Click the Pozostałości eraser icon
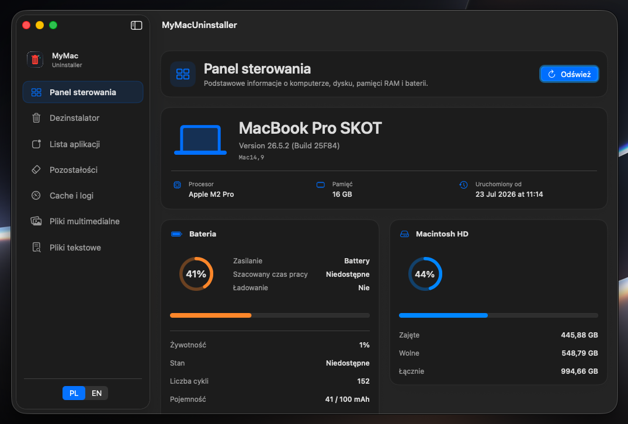Viewport: 628px width, 424px height. (36, 170)
